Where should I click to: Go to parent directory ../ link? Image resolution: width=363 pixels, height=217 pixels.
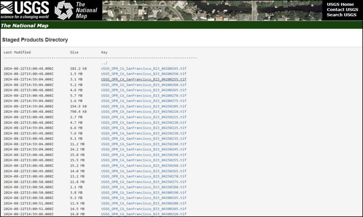[x=104, y=63]
